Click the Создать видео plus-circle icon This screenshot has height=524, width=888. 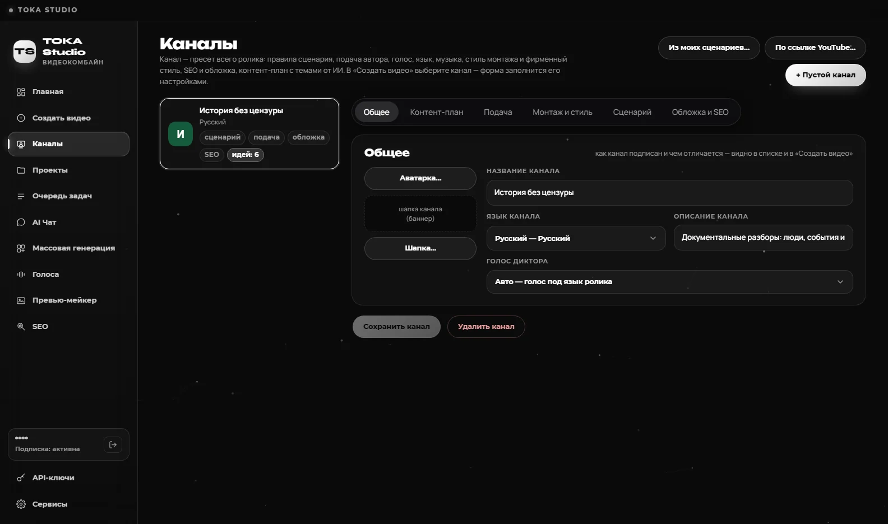coord(21,118)
